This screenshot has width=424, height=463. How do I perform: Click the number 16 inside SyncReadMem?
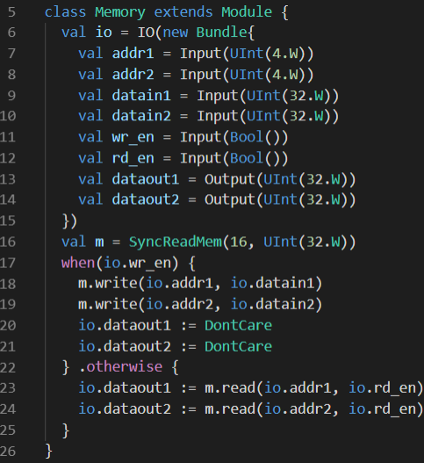coord(239,242)
